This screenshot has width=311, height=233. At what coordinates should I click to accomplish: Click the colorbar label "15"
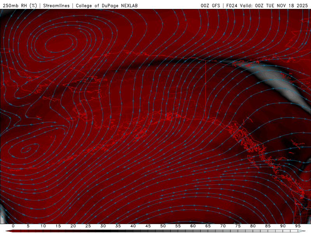click(58, 226)
